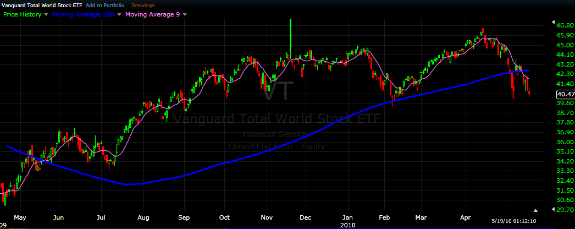Click the chart title Vanguard Total World Stock ETF
Image resolution: width=575 pixels, height=229 pixels.
(41, 6)
